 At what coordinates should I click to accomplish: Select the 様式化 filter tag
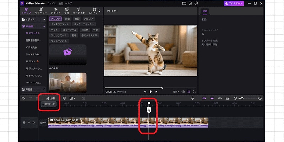point(84,30)
